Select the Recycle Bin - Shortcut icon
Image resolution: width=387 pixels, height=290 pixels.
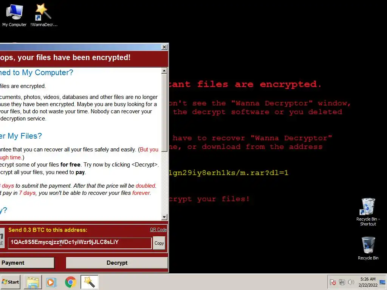click(x=368, y=212)
